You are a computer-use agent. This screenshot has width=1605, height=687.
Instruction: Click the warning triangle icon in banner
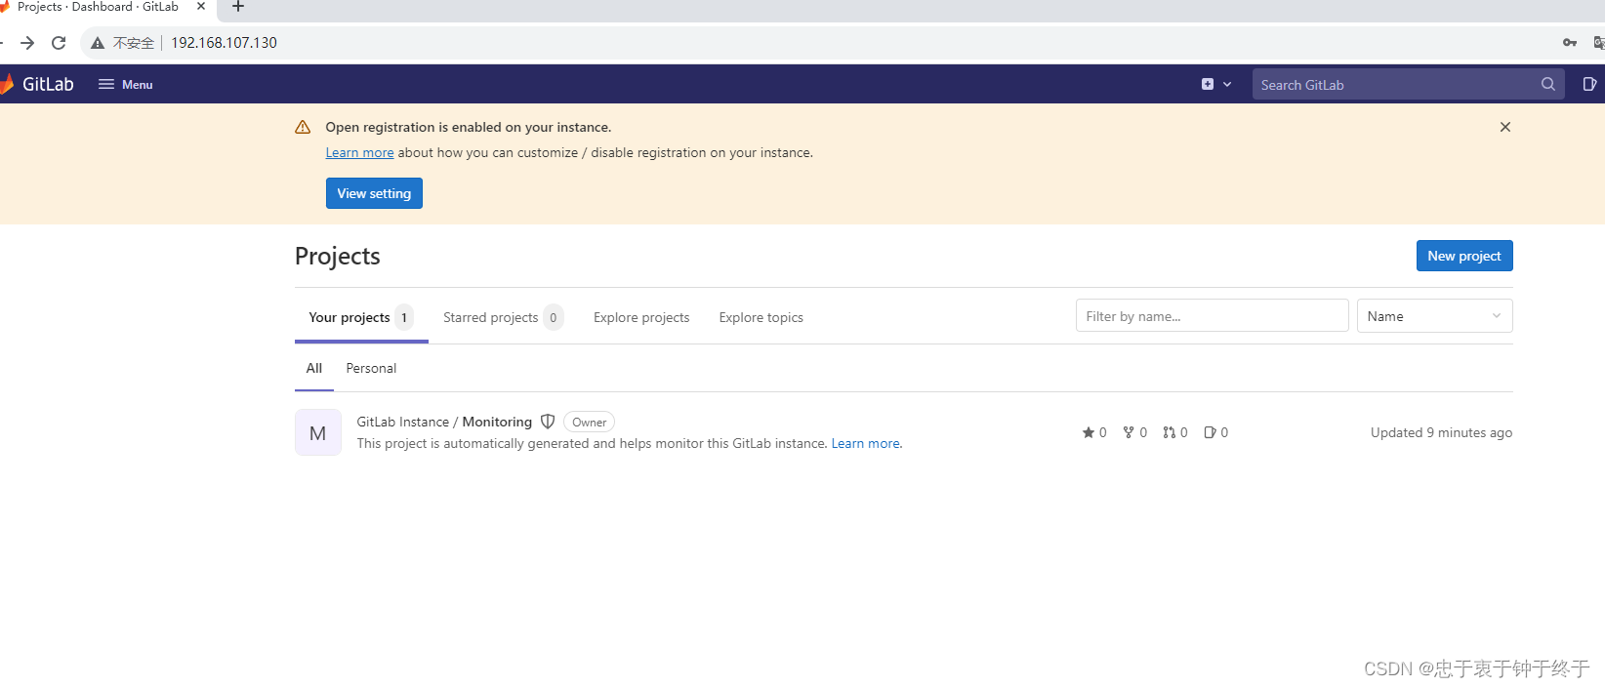(303, 127)
